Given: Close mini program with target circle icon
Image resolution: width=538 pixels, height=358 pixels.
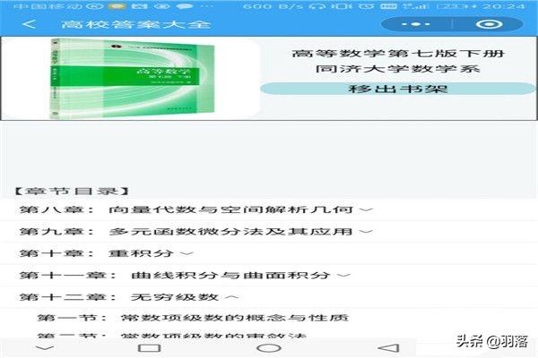Looking at the screenshot, I should tap(489, 24).
